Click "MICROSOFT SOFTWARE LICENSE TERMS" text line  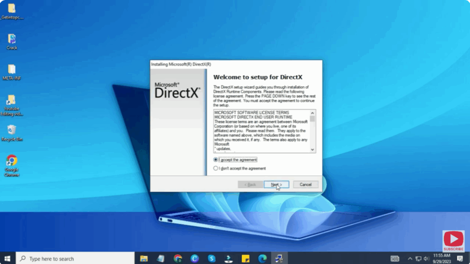click(252, 112)
